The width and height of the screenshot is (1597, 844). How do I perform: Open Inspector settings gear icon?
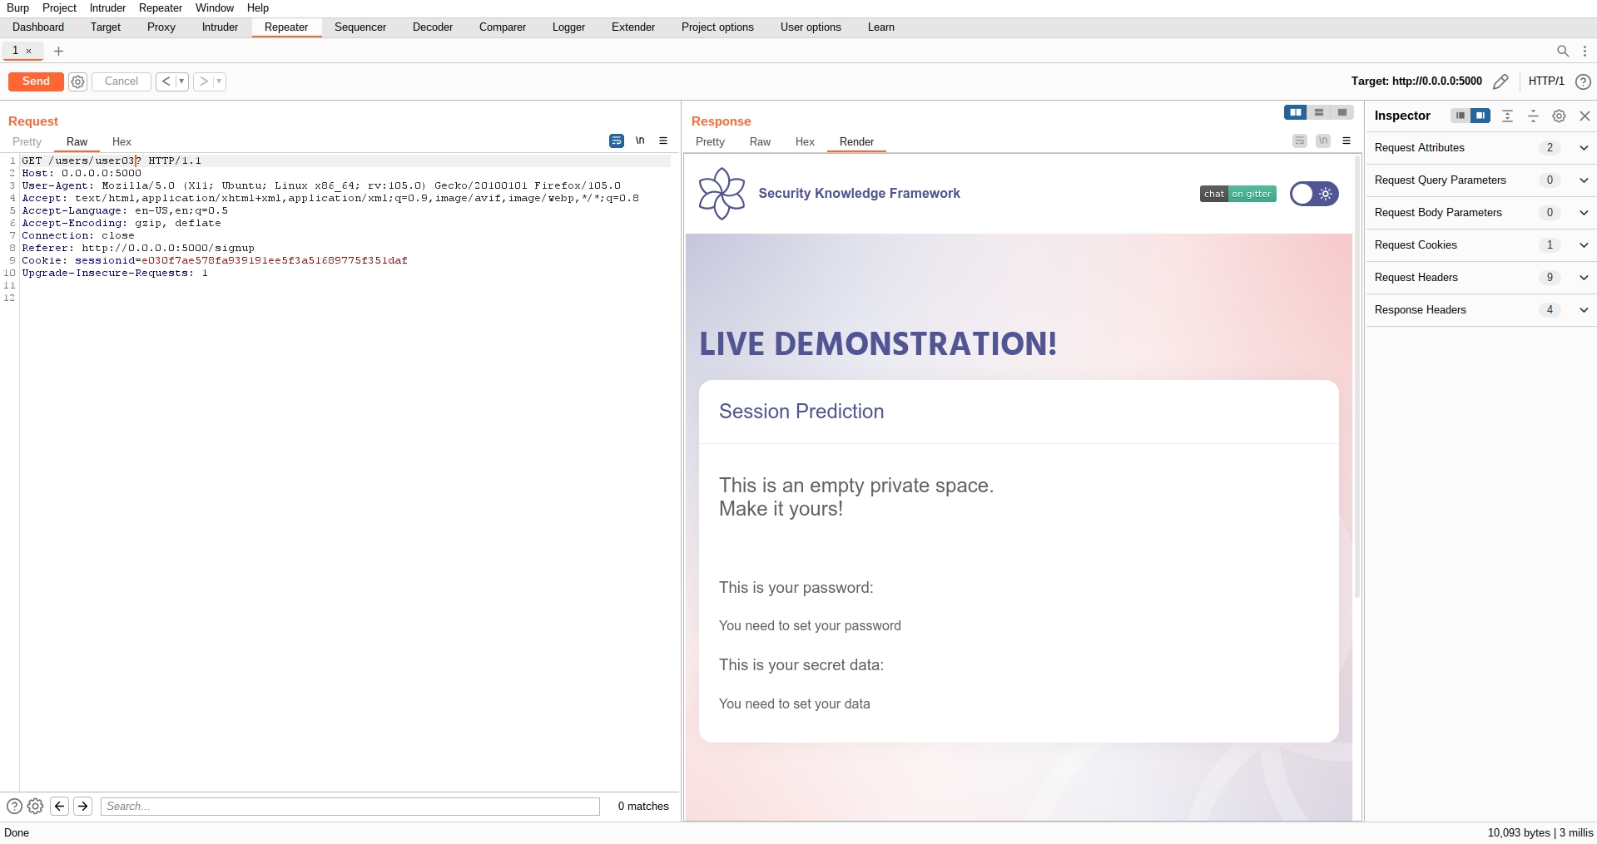click(x=1559, y=116)
